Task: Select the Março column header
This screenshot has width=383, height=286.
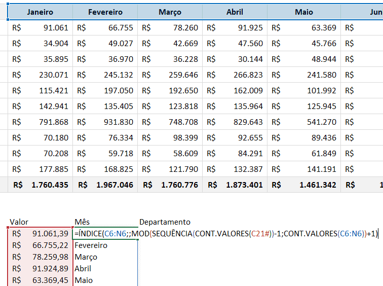Action: pos(170,12)
